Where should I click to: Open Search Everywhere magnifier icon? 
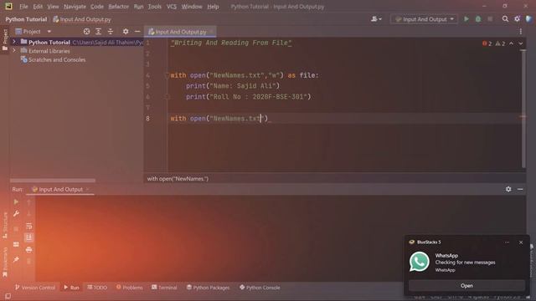(505, 19)
